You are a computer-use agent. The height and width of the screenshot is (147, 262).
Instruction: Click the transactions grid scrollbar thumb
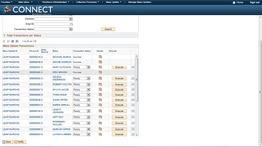point(137,80)
